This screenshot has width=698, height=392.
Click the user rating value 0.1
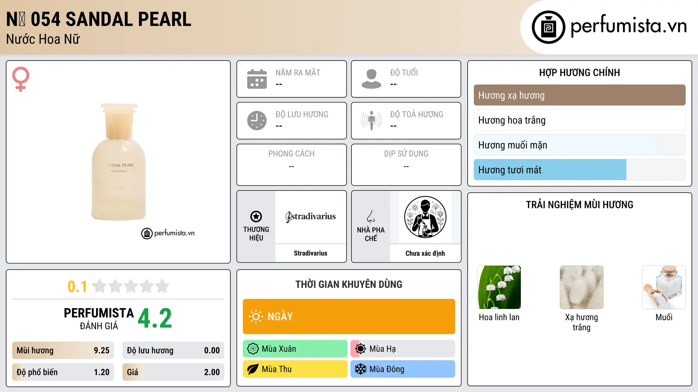click(77, 287)
